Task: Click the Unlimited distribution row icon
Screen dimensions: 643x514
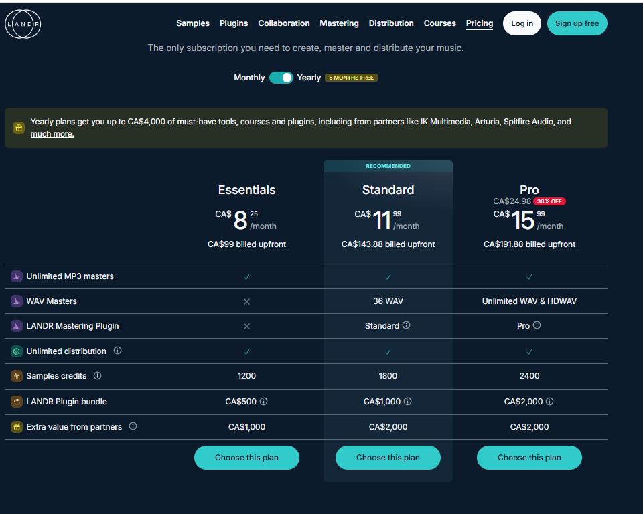Action: (x=16, y=351)
